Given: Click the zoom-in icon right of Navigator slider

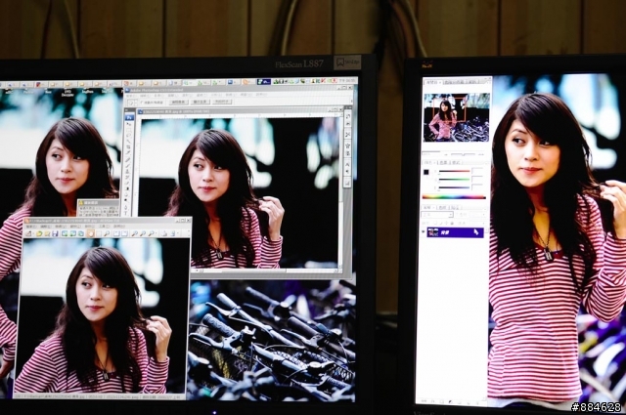Looking at the screenshot, I should (482, 154).
